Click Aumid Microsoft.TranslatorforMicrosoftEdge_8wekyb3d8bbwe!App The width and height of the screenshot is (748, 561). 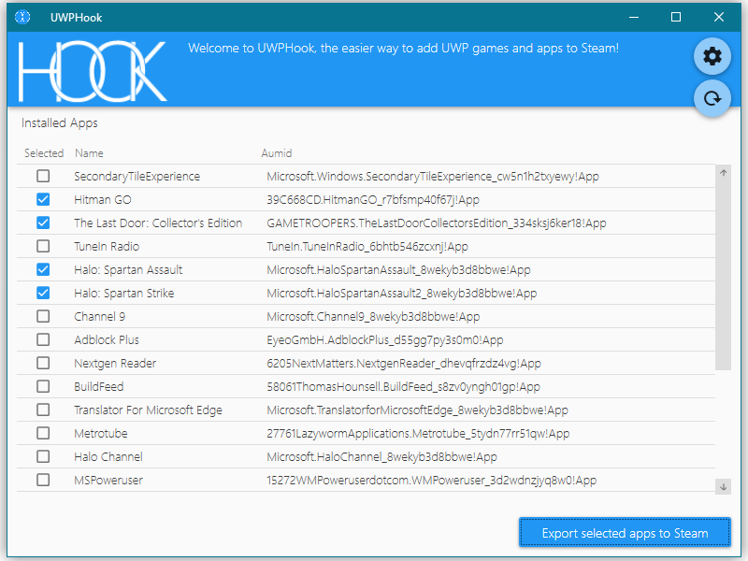[x=417, y=410]
